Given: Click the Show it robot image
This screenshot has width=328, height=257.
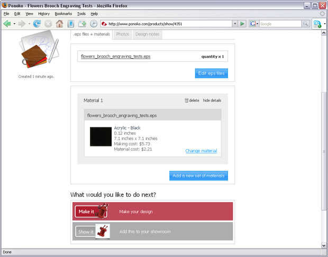Looking at the screenshot, I should [103, 231].
